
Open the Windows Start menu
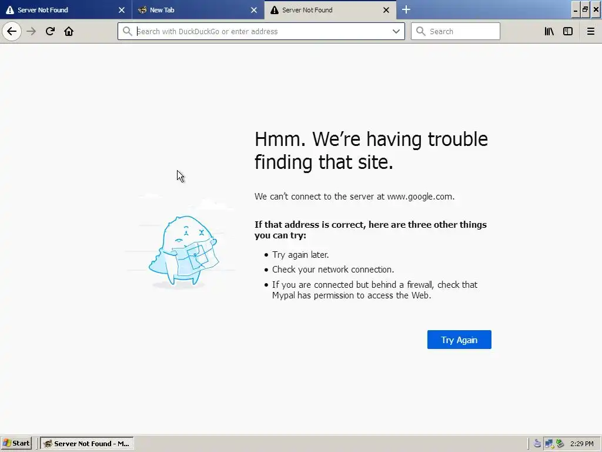(x=16, y=443)
